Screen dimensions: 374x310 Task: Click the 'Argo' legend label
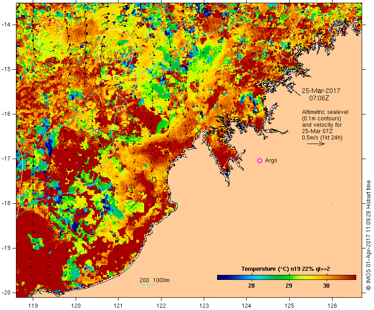pyautogui.click(x=271, y=160)
